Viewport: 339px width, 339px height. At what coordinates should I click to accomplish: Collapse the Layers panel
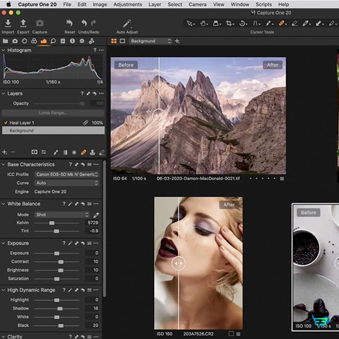click(3, 93)
